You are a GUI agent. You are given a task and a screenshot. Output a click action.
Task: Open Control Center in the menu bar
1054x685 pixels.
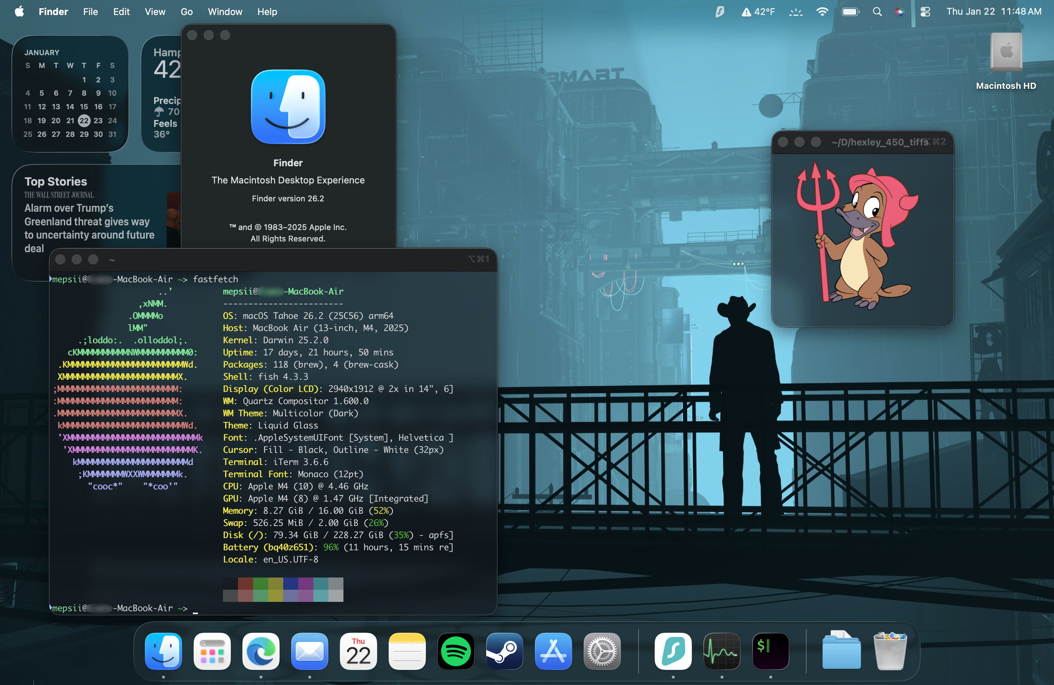click(925, 12)
